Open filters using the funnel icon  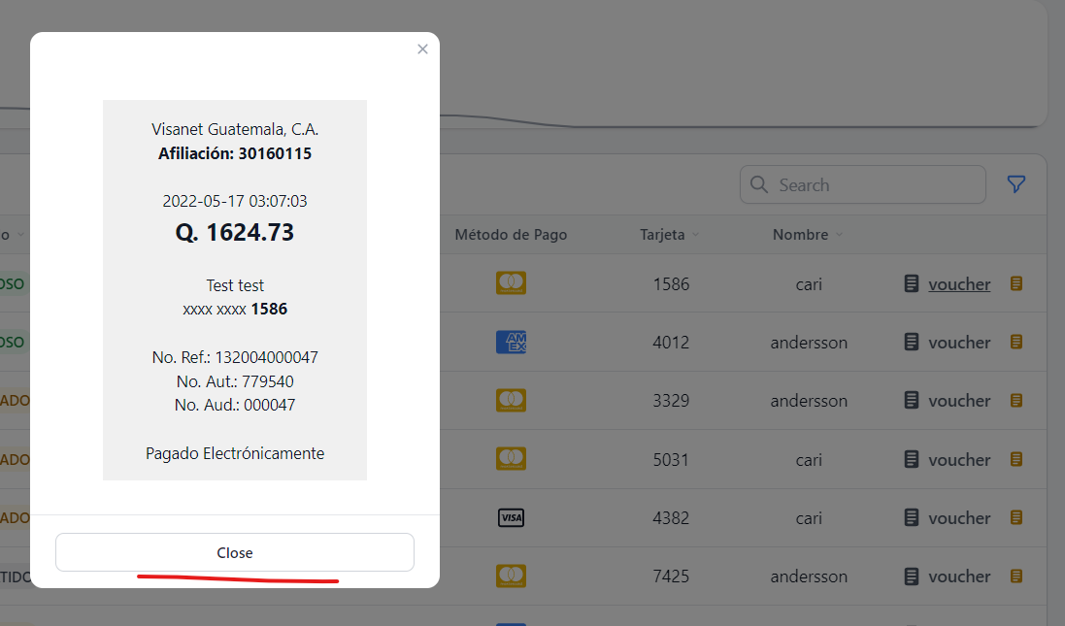coord(1016,183)
